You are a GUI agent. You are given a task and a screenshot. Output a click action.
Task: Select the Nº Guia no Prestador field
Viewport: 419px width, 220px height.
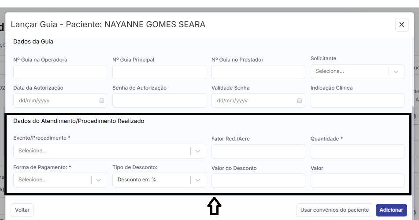pyautogui.click(x=258, y=72)
